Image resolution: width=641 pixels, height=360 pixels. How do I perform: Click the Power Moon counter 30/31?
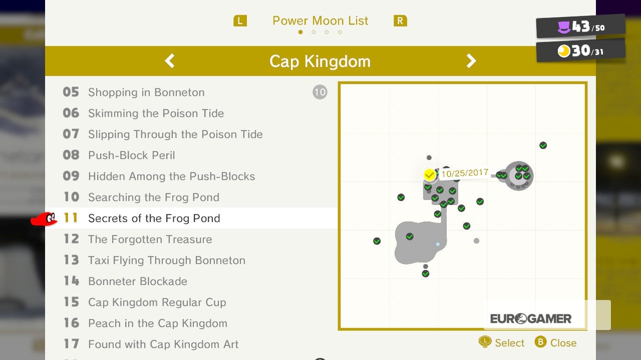[x=581, y=50]
